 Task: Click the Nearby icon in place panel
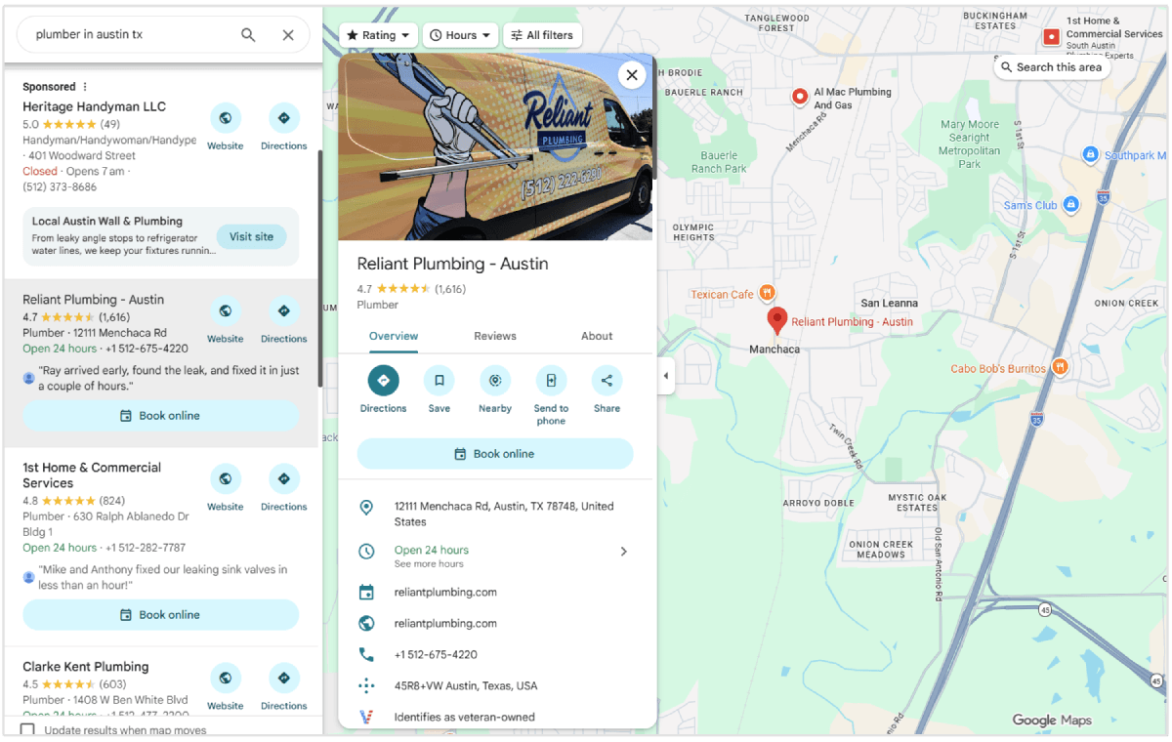(495, 381)
